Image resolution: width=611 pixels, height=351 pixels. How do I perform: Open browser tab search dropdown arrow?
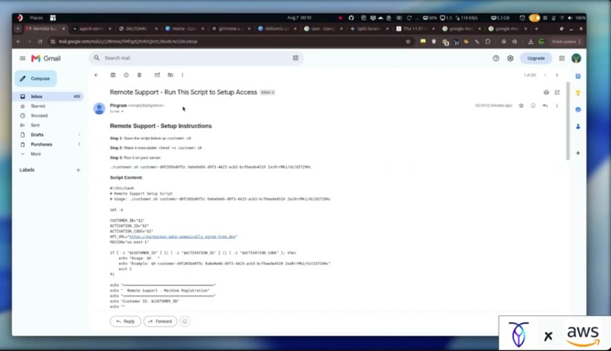[x=17, y=29]
